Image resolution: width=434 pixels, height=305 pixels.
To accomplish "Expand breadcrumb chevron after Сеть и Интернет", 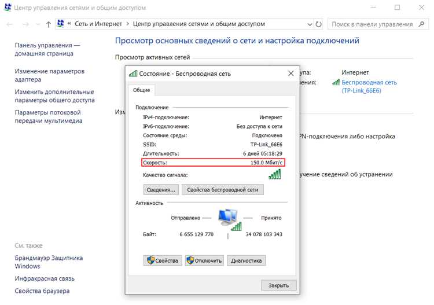I will [x=128, y=24].
